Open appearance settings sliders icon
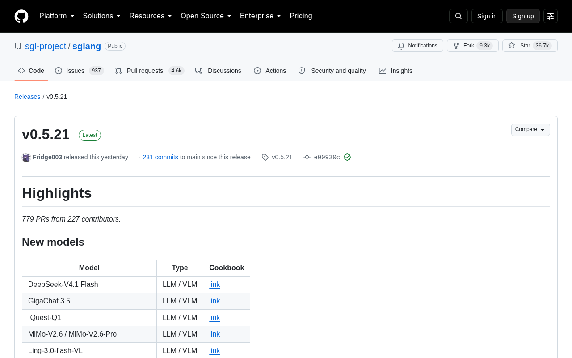572x358 pixels. tap(551, 16)
